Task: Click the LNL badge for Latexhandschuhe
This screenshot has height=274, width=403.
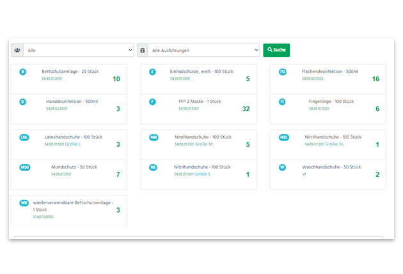Action: point(24,137)
